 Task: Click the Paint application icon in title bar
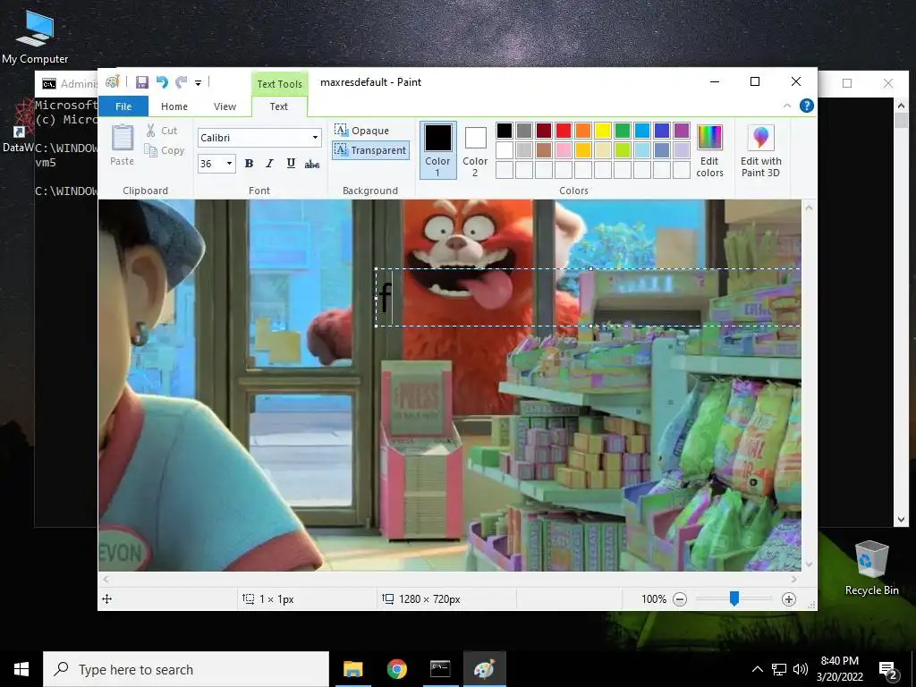(x=112, y=81)
